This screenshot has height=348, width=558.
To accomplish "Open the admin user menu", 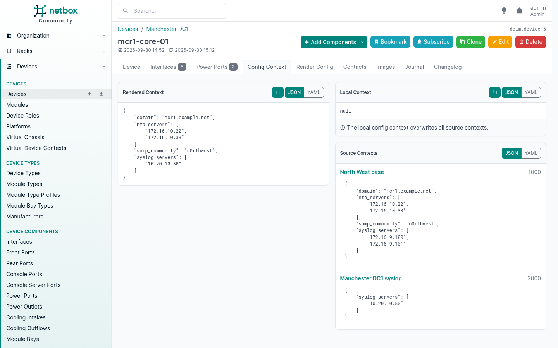I will (x=538, y=11).
